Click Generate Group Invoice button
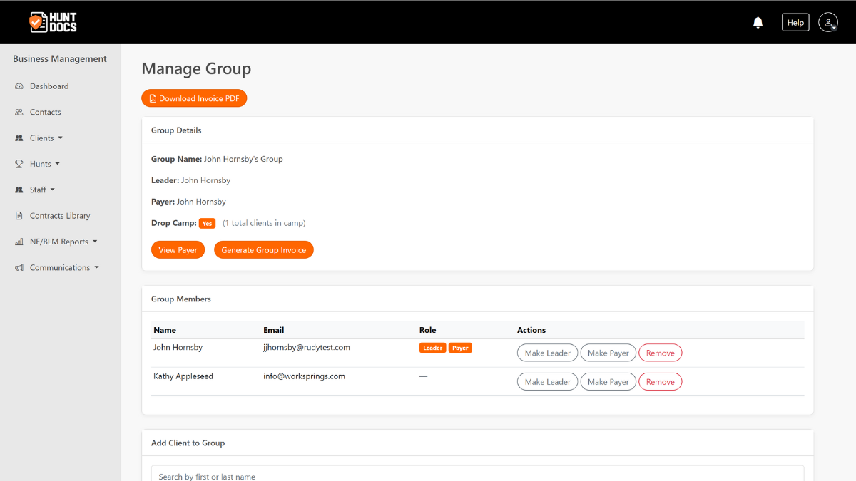The image size is (856, 481). tap(263, 250)
